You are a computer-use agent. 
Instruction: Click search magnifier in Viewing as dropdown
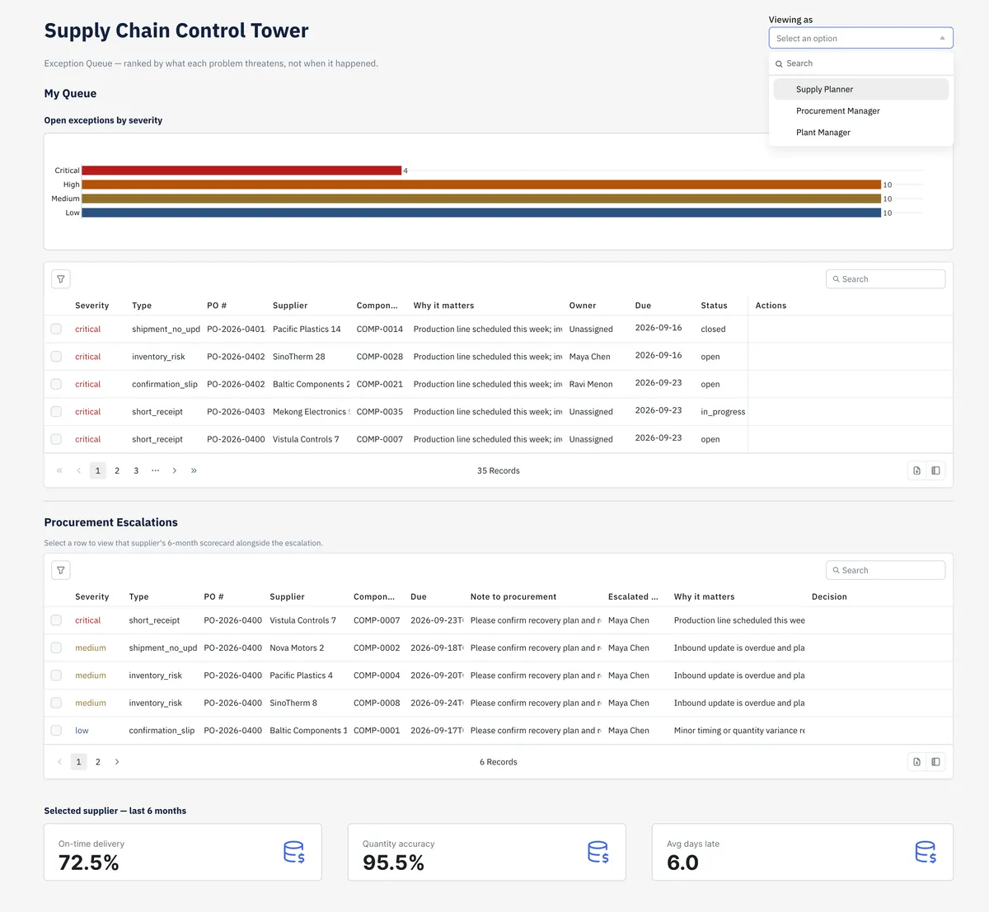click(x=779, y=63)
